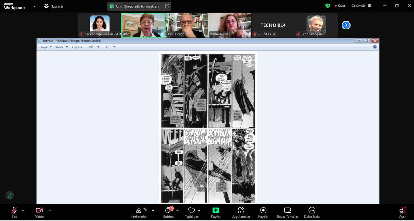Leave the meeting via Ayrıl
Screen dimensions: 414x221
[403, 212]
